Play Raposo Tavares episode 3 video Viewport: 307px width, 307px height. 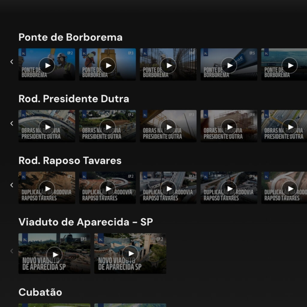click(168, 189)
